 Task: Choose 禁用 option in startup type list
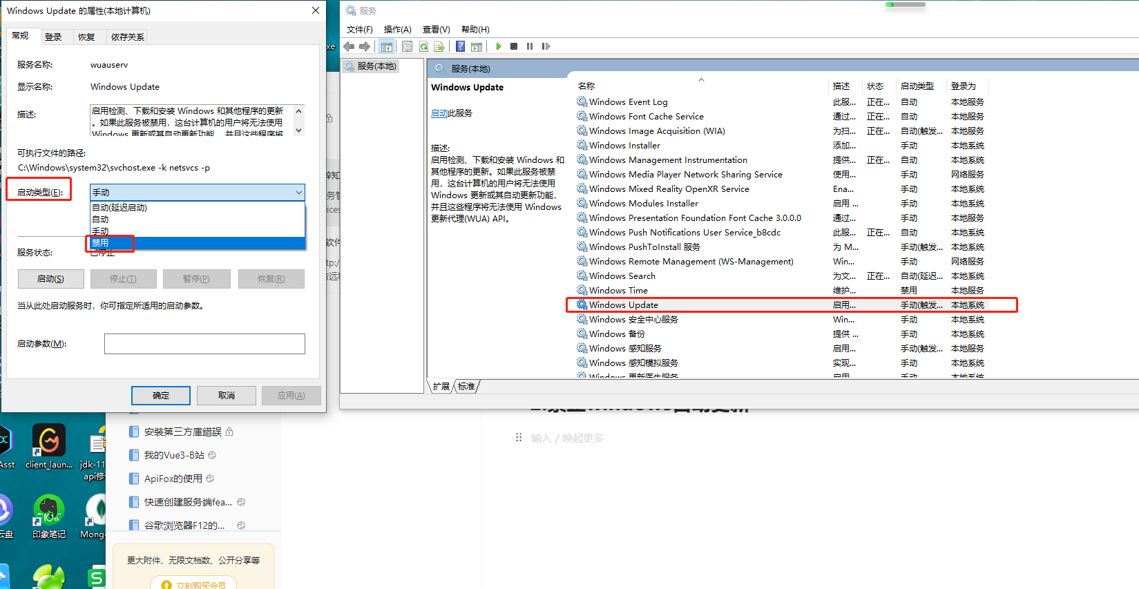(198, 242)
